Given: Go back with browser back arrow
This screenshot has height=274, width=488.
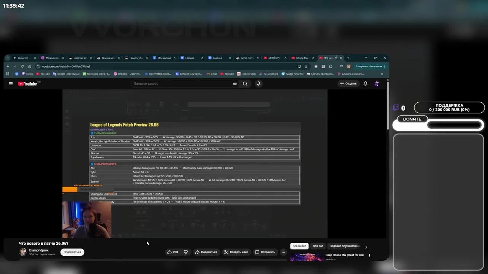Looking at the screenshot, I should click(x=8, y=66).
